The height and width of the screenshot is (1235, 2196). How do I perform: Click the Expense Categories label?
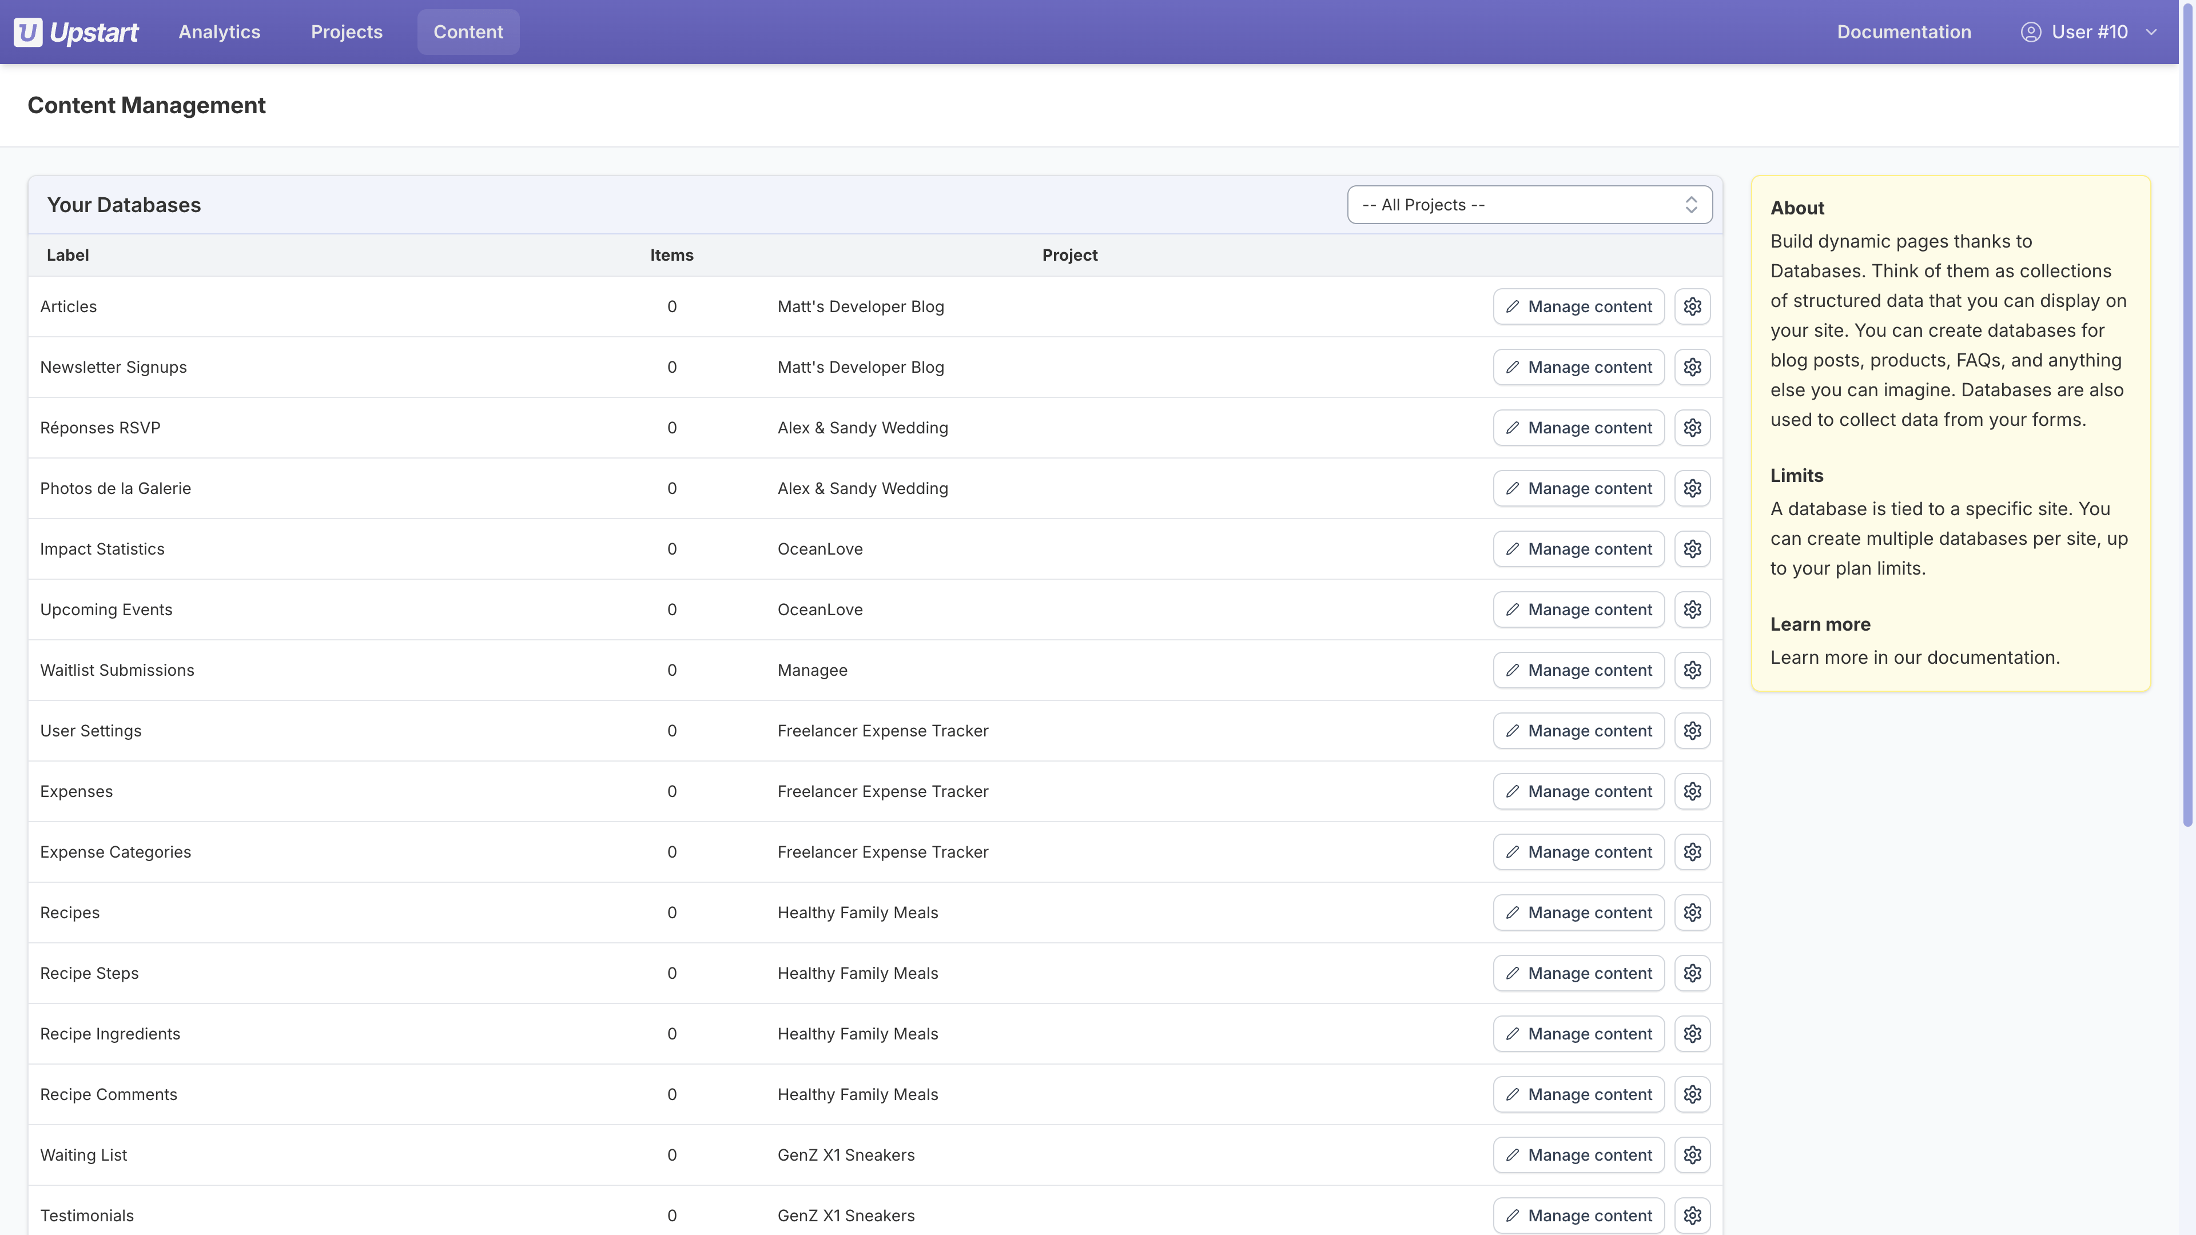tap(115, 851)
